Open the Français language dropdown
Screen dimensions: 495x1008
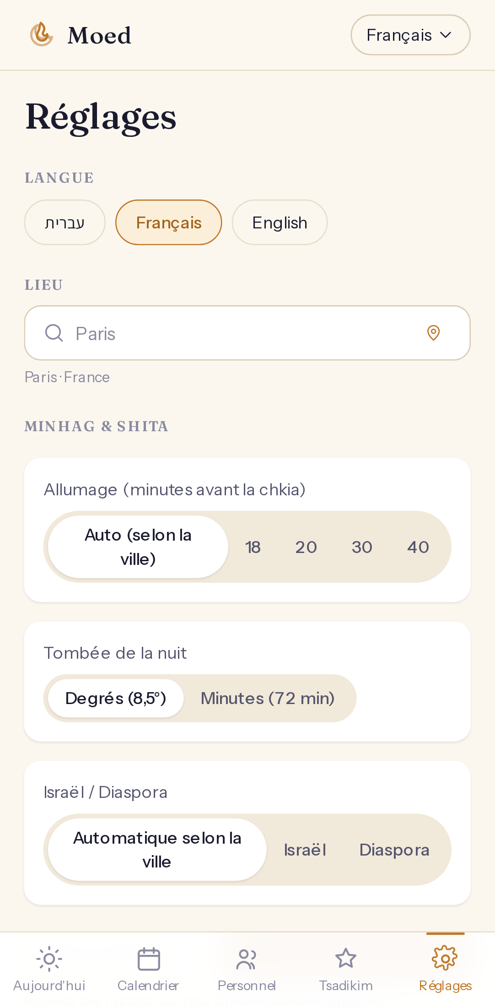tap(410, 35)
